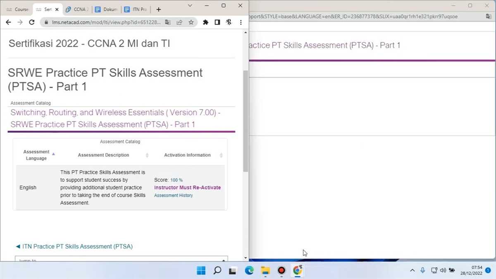496x279 pixels.
Task: Click the browser forward arrow
Action: (20, 22)
